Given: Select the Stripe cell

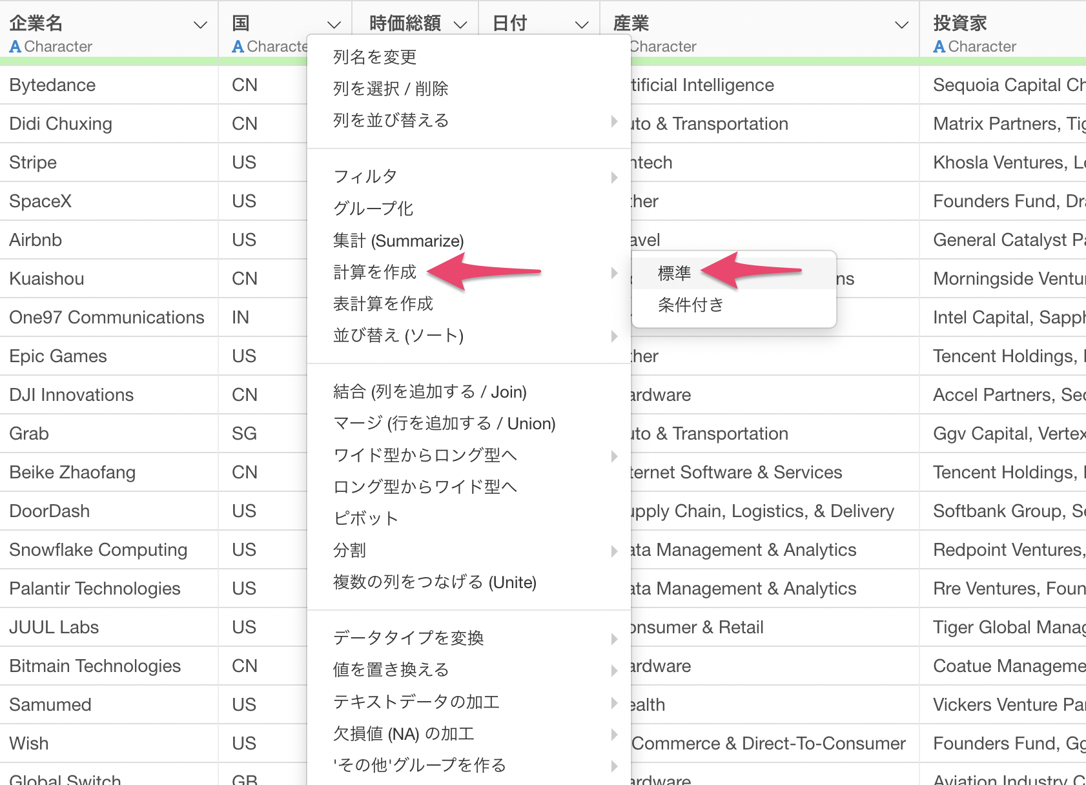Looking at the screenshot, I should click(109, 162).
